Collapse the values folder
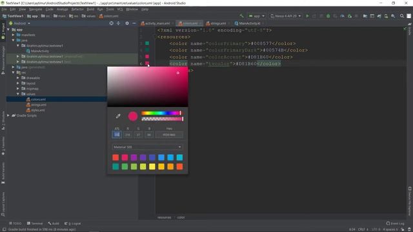Viewport: 413px width, 232px height. point(18,94)
